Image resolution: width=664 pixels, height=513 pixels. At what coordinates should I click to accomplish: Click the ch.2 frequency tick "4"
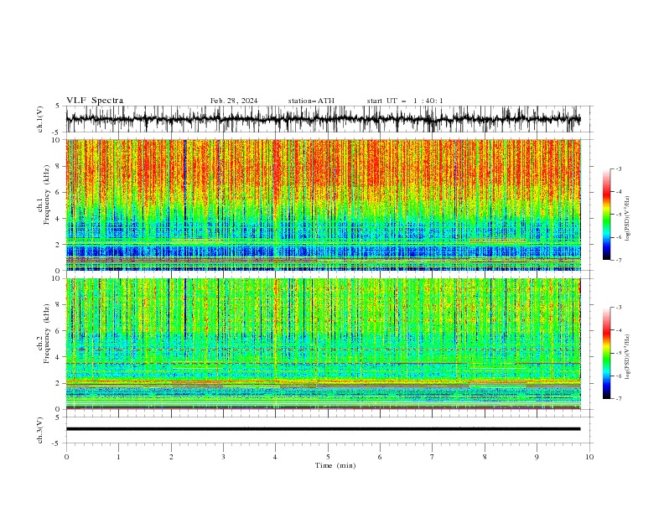click(x=59, y=357)
